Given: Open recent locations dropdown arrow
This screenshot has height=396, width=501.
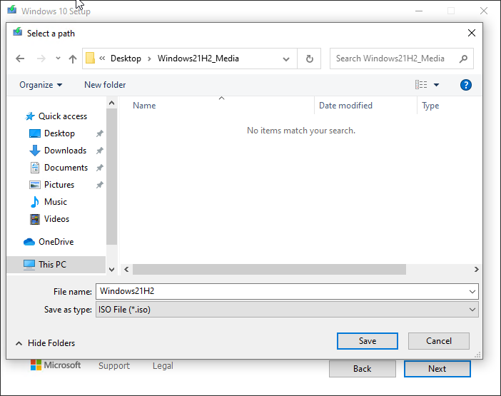Looking at the screenshot, I should pyautogui.click(x=58, y=59).
